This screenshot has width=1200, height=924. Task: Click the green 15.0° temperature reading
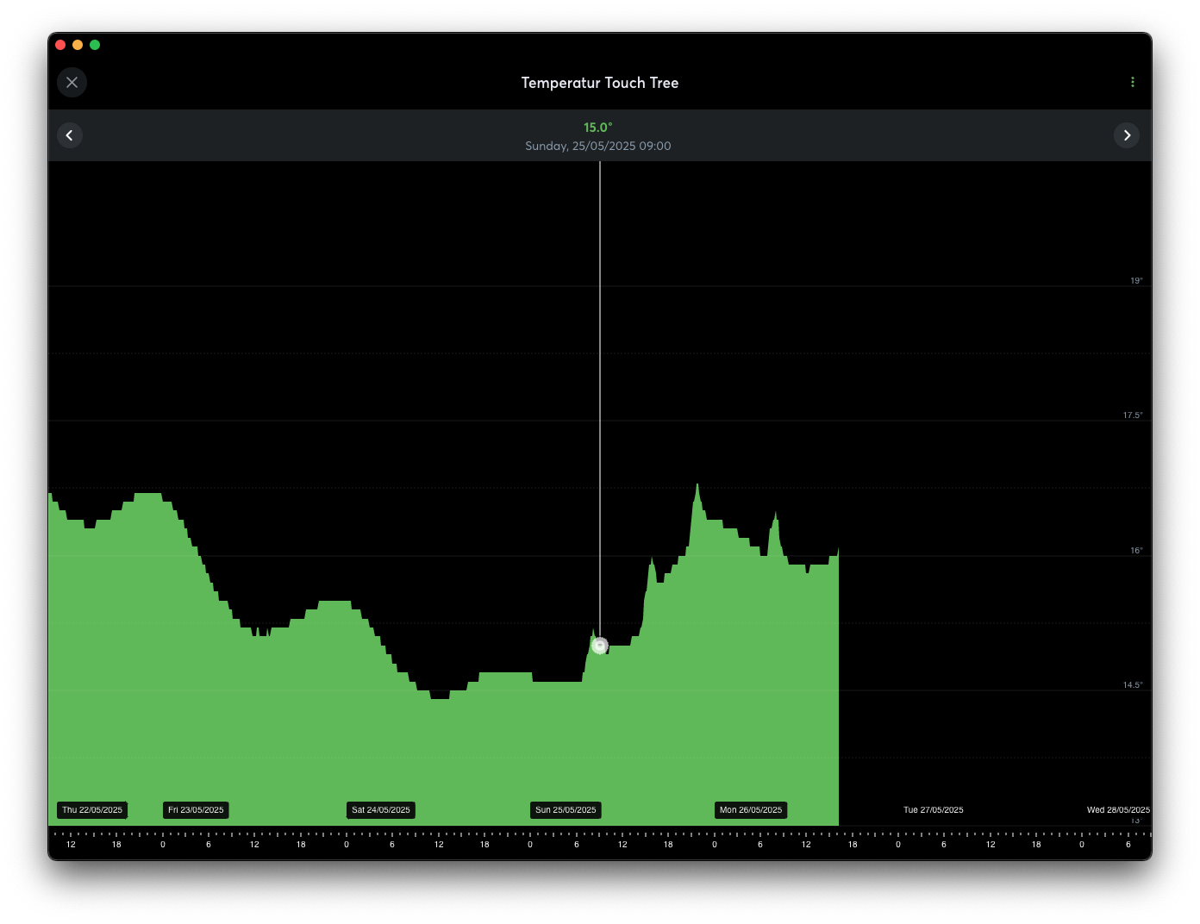[x=597, y=128]
